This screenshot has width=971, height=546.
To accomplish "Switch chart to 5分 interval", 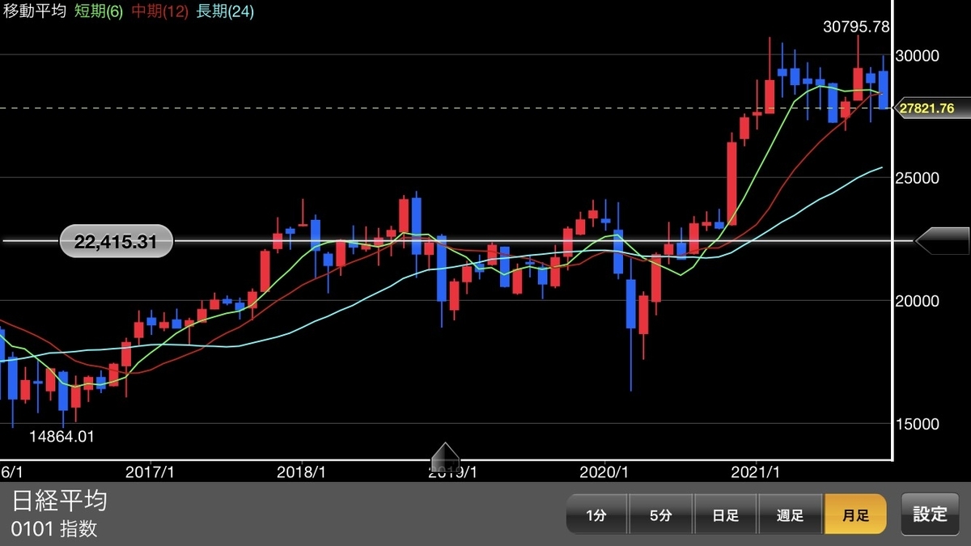I will (661, 514).
